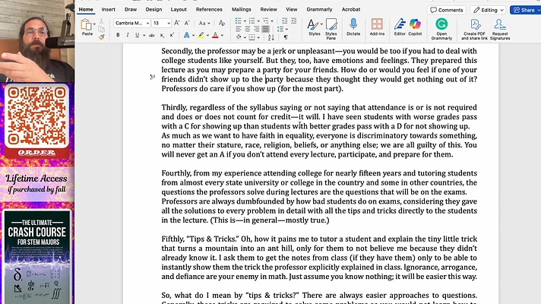The height and width of the screenshot is (304, 541).
Task: Increase paragraph indent
Action: pyautogui.click(x=293, y=21)
